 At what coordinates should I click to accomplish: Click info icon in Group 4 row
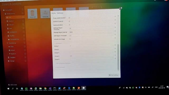[x=115, y=55]
